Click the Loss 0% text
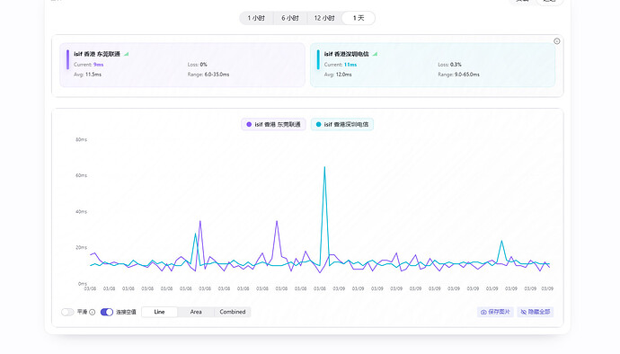Screen dimensions: 620x354 pos(198,65)
